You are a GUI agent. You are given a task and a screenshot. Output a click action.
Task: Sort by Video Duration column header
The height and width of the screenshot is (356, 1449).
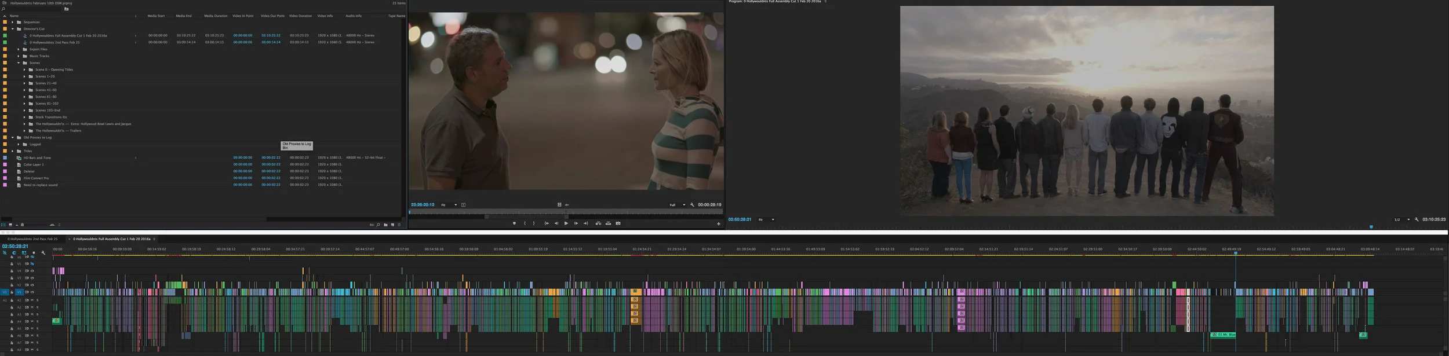(300, 16)
